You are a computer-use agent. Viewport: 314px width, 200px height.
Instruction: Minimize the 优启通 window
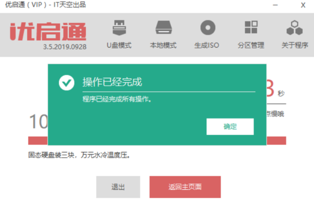(x=275, y=5)
